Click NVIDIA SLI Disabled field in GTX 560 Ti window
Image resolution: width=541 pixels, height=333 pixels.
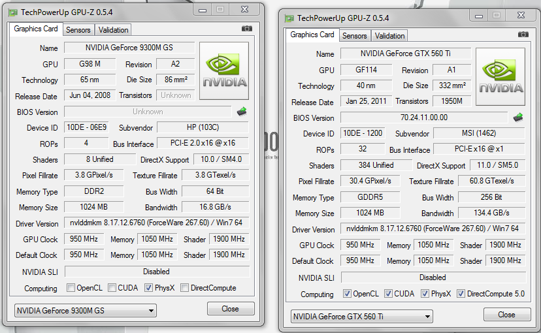[x=433, y=277]
